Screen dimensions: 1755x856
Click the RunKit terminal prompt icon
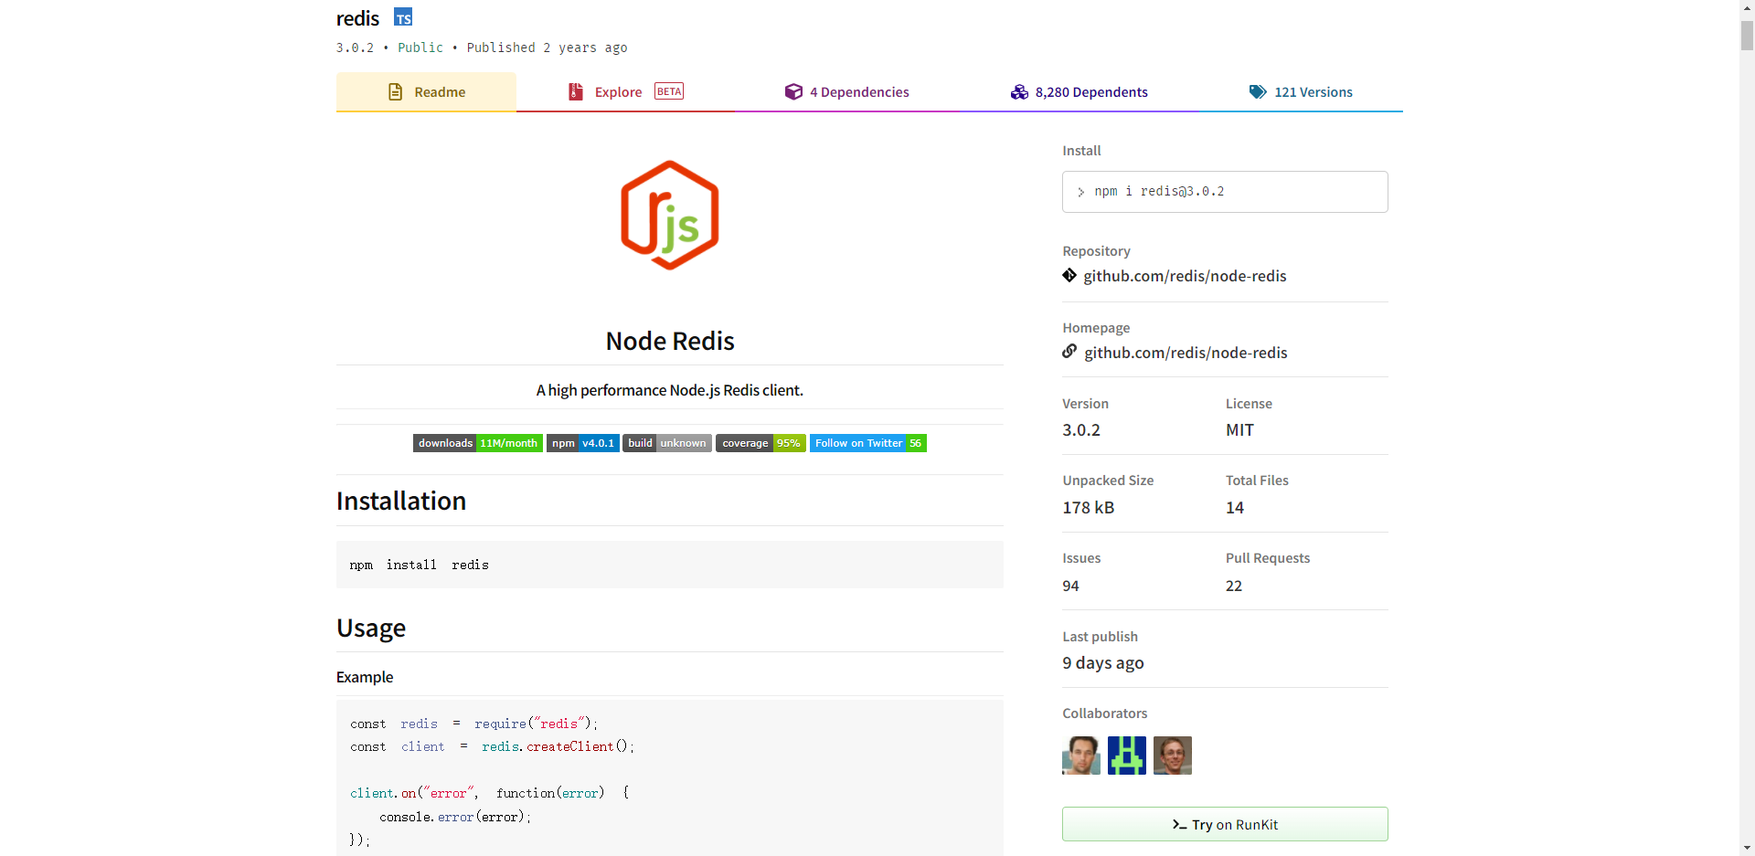point(1179,825)
